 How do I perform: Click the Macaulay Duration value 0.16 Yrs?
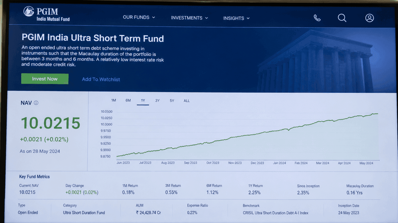click(355, 193)
